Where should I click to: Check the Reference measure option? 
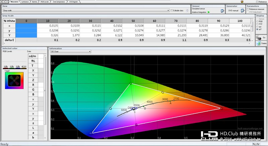click(x=248, y=9)
